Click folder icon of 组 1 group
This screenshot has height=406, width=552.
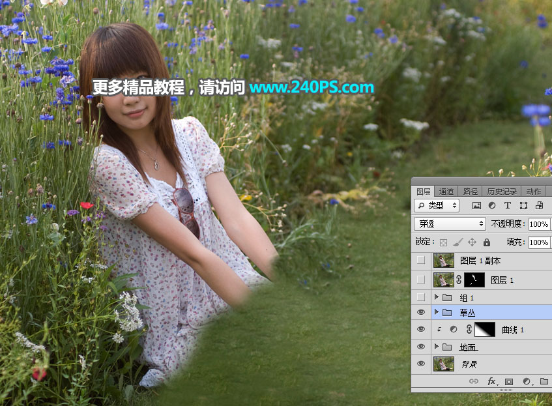coord(447,298)
